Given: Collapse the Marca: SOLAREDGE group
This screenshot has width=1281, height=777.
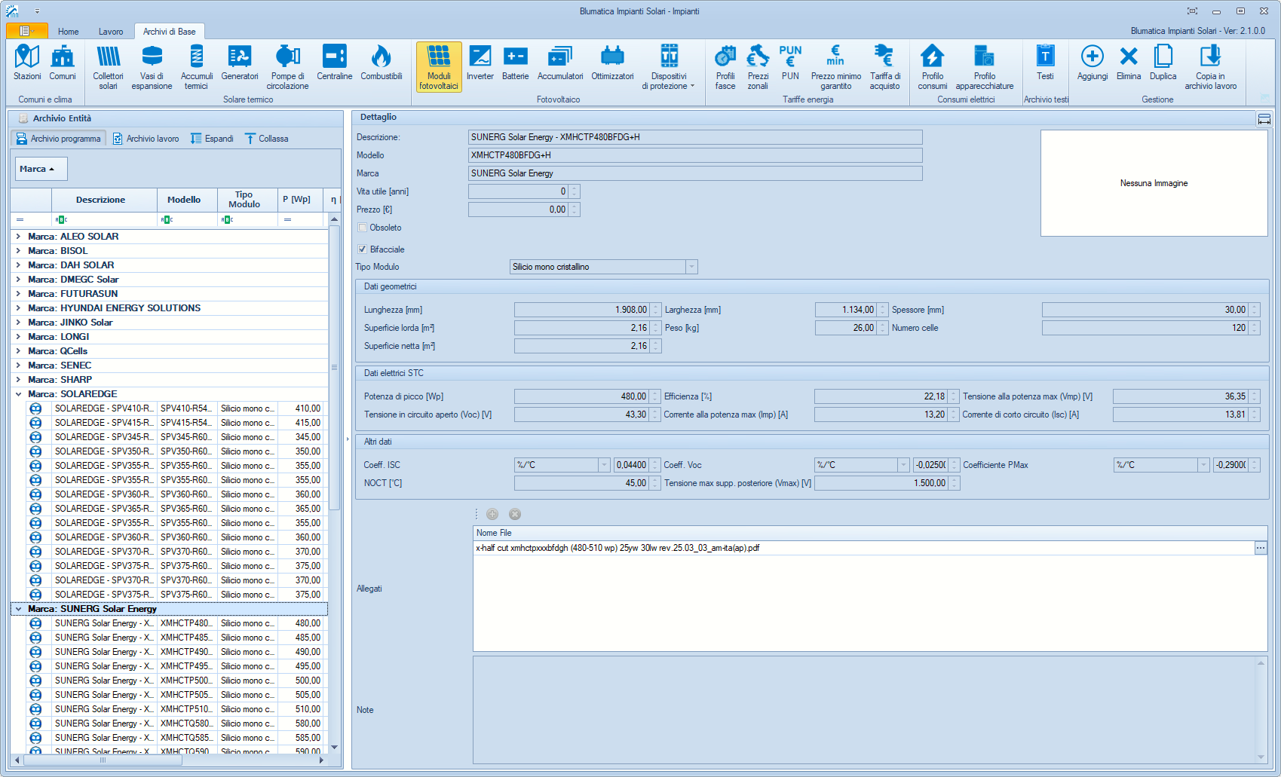Looking at the screenshot, I should 18,394.
